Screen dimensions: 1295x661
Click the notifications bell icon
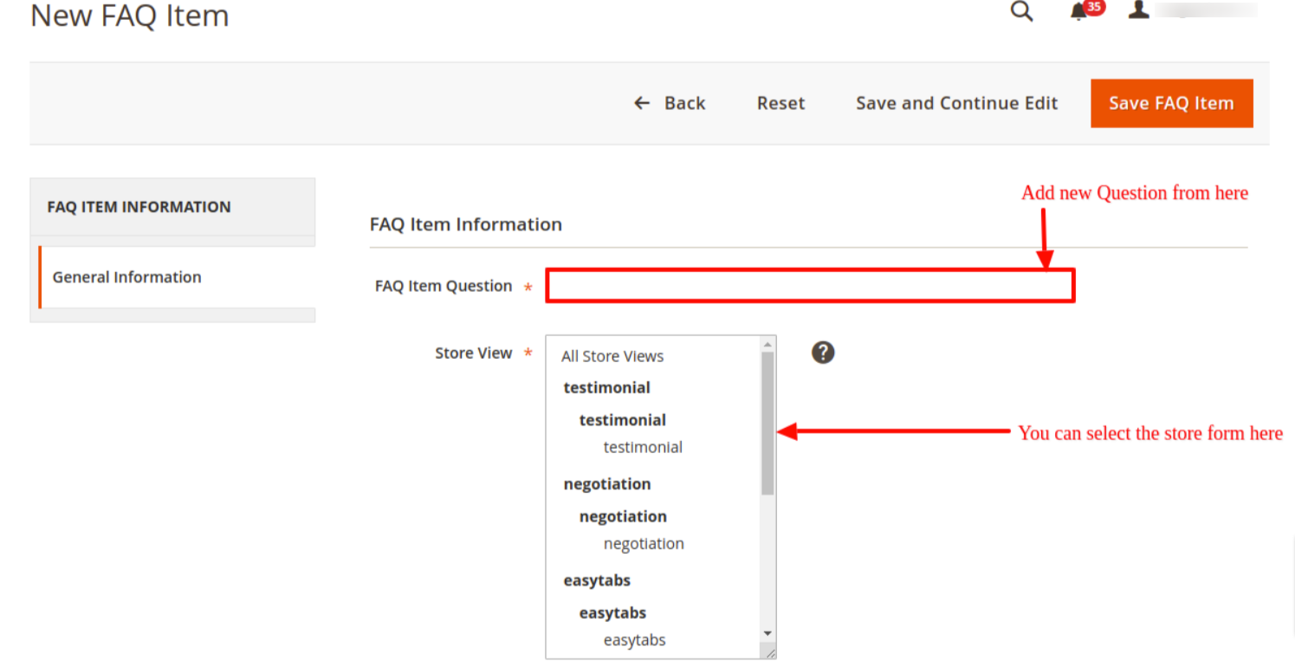(x=1078, y=11)
